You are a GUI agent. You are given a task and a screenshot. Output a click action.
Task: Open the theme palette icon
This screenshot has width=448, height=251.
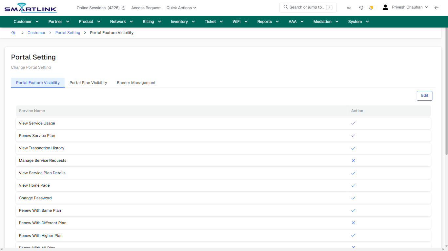tap(361, 8)
